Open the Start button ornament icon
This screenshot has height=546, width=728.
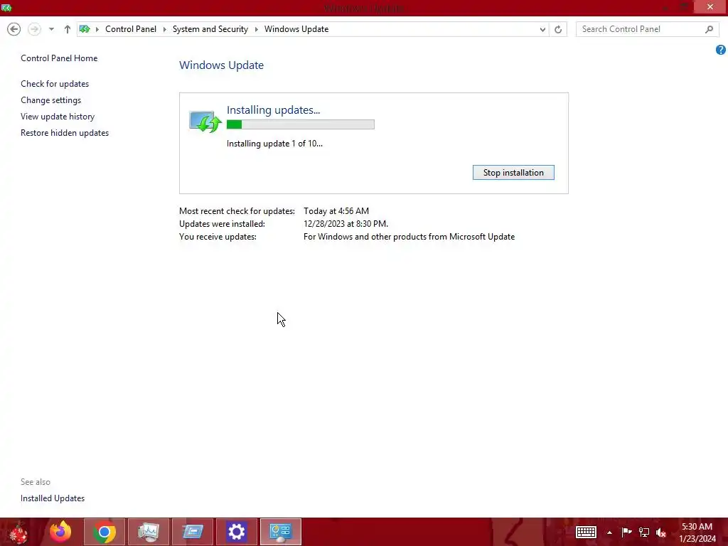coord(18,532)
